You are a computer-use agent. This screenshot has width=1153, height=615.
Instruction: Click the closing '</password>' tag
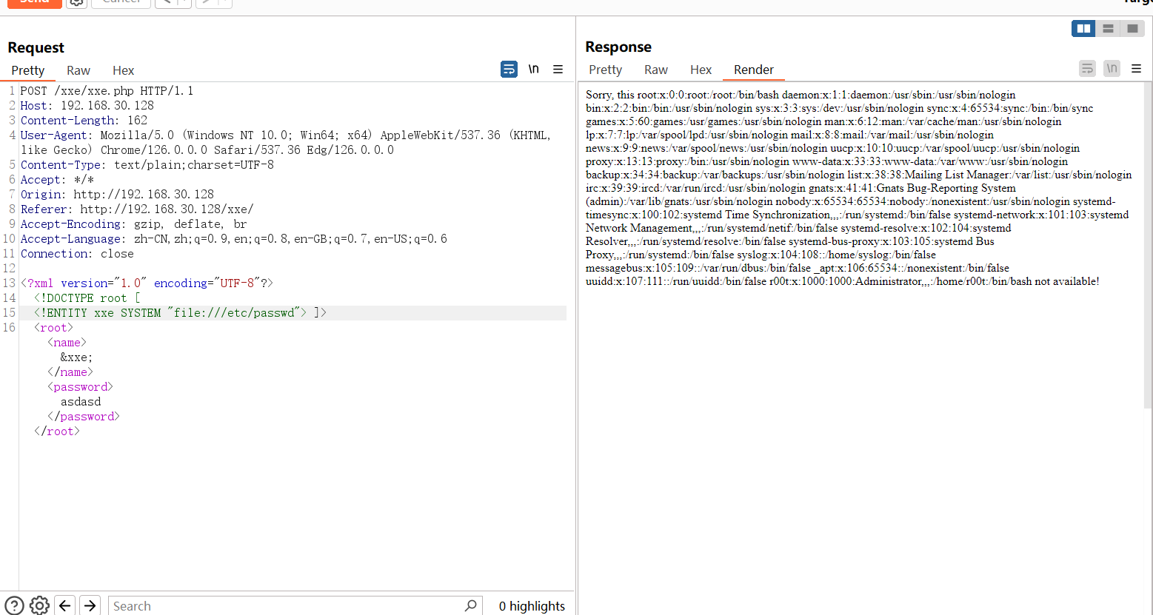(84, 417)
